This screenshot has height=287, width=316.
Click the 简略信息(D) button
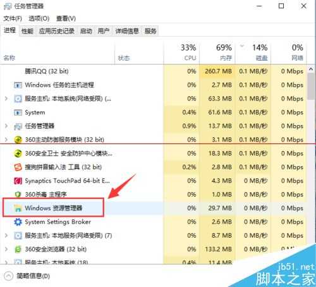(x=27, y=276)
